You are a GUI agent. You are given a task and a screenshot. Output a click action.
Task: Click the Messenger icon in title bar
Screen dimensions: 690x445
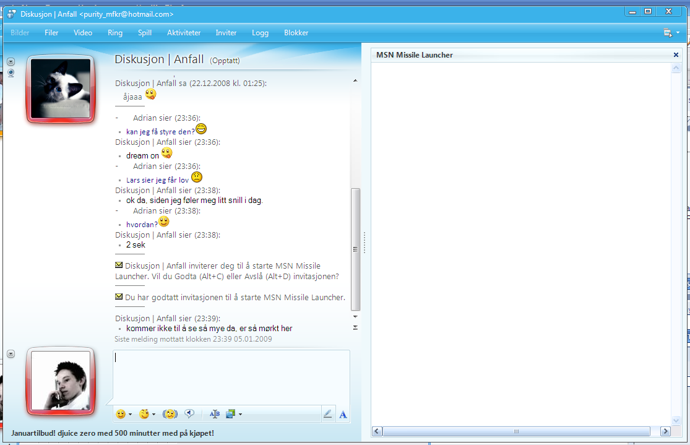12,14
